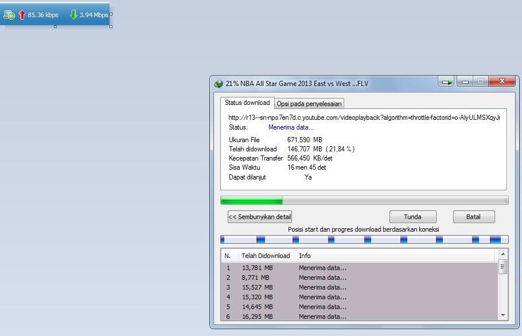Image resolution: width=522 pixels, height=336 pixels.
Task: Pause download with Tunda button
Action: click(412, 217)
